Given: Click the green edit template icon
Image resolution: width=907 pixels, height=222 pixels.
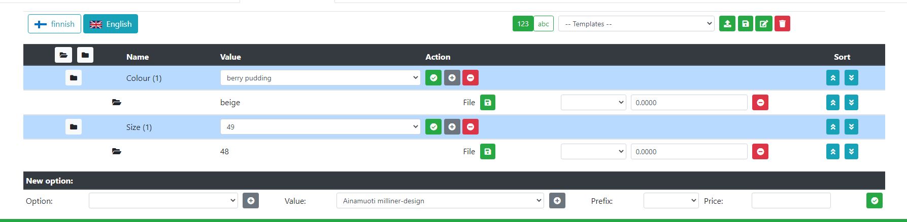Looking at the screenshot, I should tap(764, 24).
